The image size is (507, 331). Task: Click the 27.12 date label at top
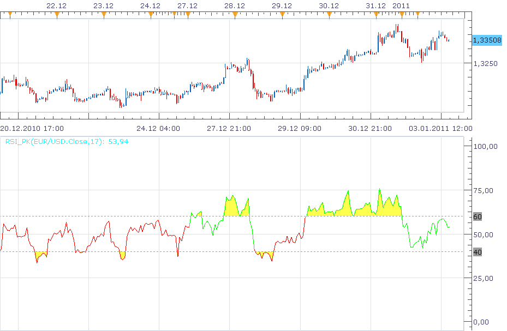pyautogui.click(x=188, y=6)
